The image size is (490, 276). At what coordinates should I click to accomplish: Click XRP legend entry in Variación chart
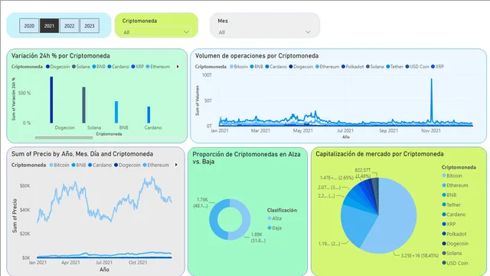click(x=138, y=67)
